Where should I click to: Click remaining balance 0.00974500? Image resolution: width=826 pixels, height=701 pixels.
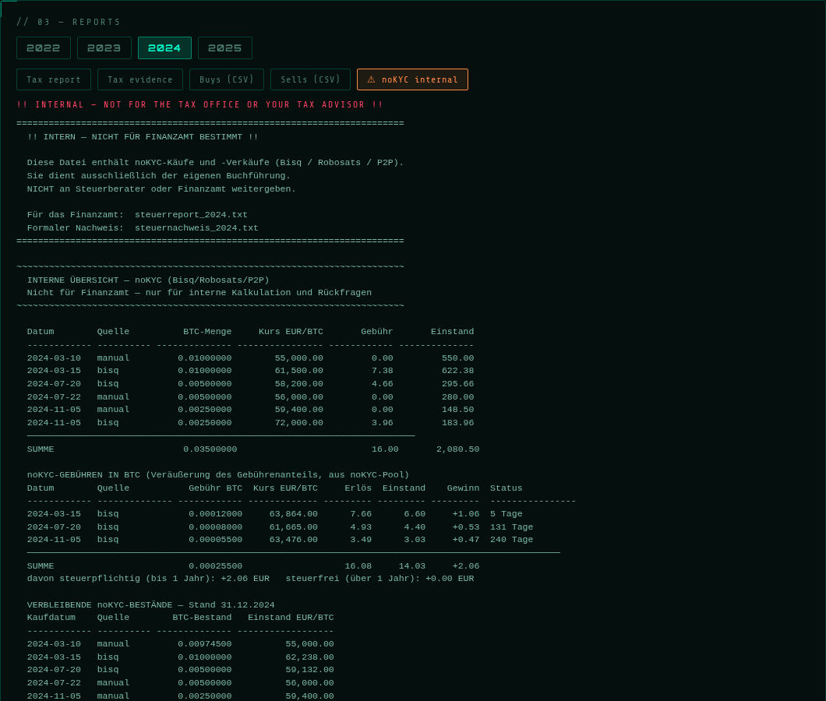(205, 644)
